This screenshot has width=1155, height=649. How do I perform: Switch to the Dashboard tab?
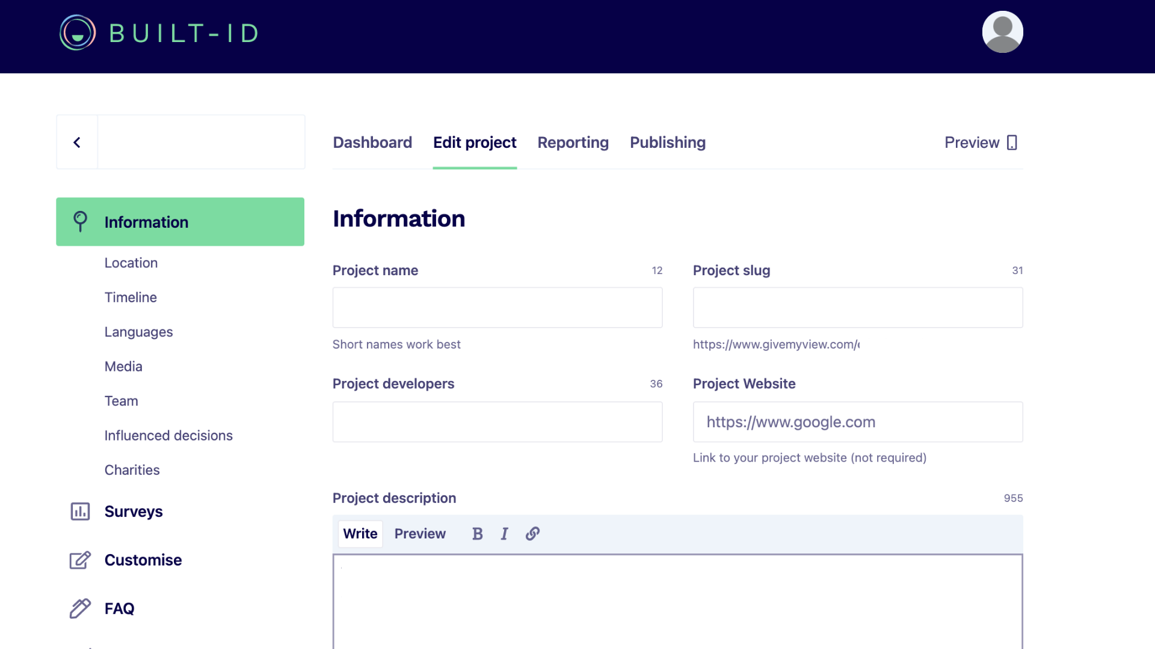coord(372,142)
